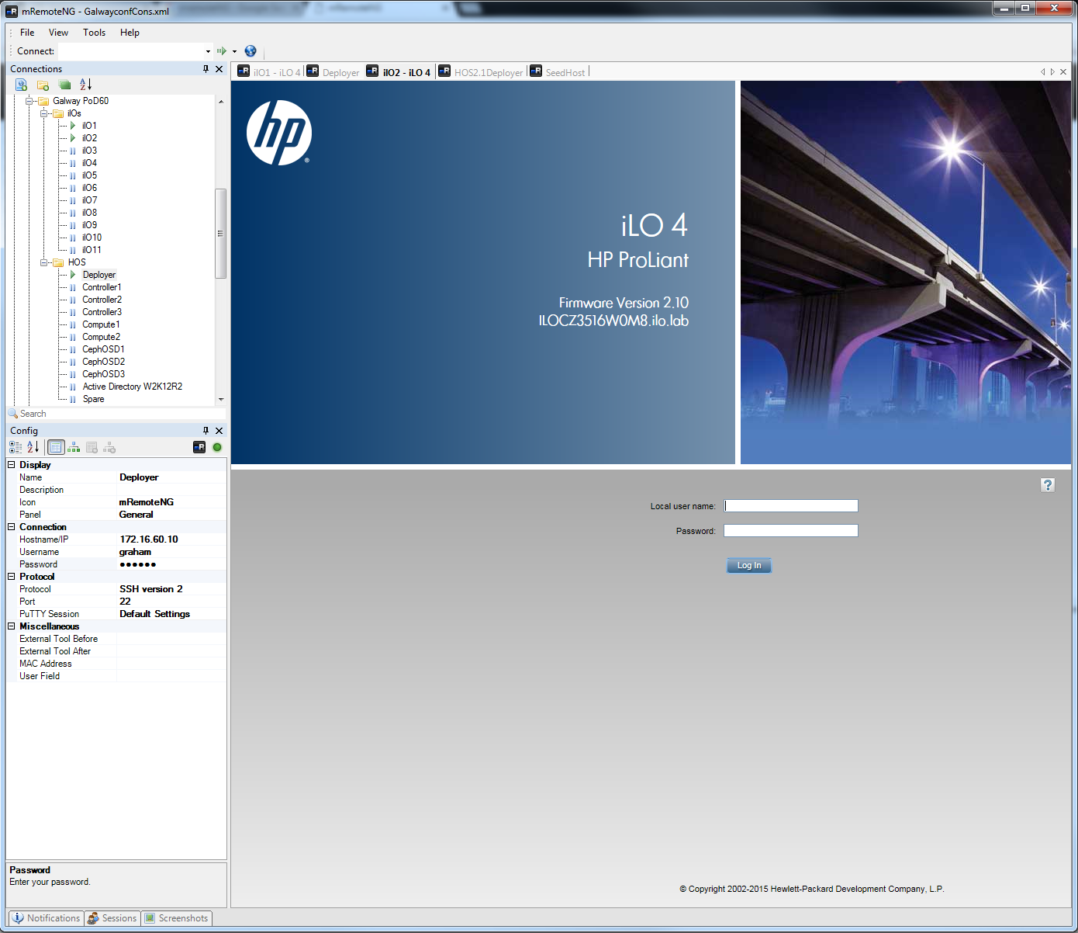Image resolution: width=1078 pixels, height=933 pixels.
Task: Click the Search box under connections tree
Action: pos(116,414)
